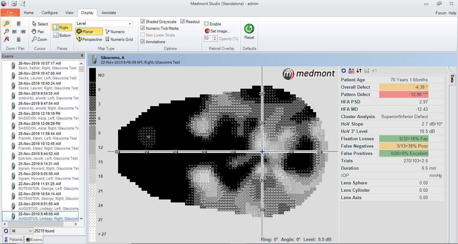Click the green Reset defaults button
The height and width of the screenshot is (244, 458).
click(x=249, y=32)
